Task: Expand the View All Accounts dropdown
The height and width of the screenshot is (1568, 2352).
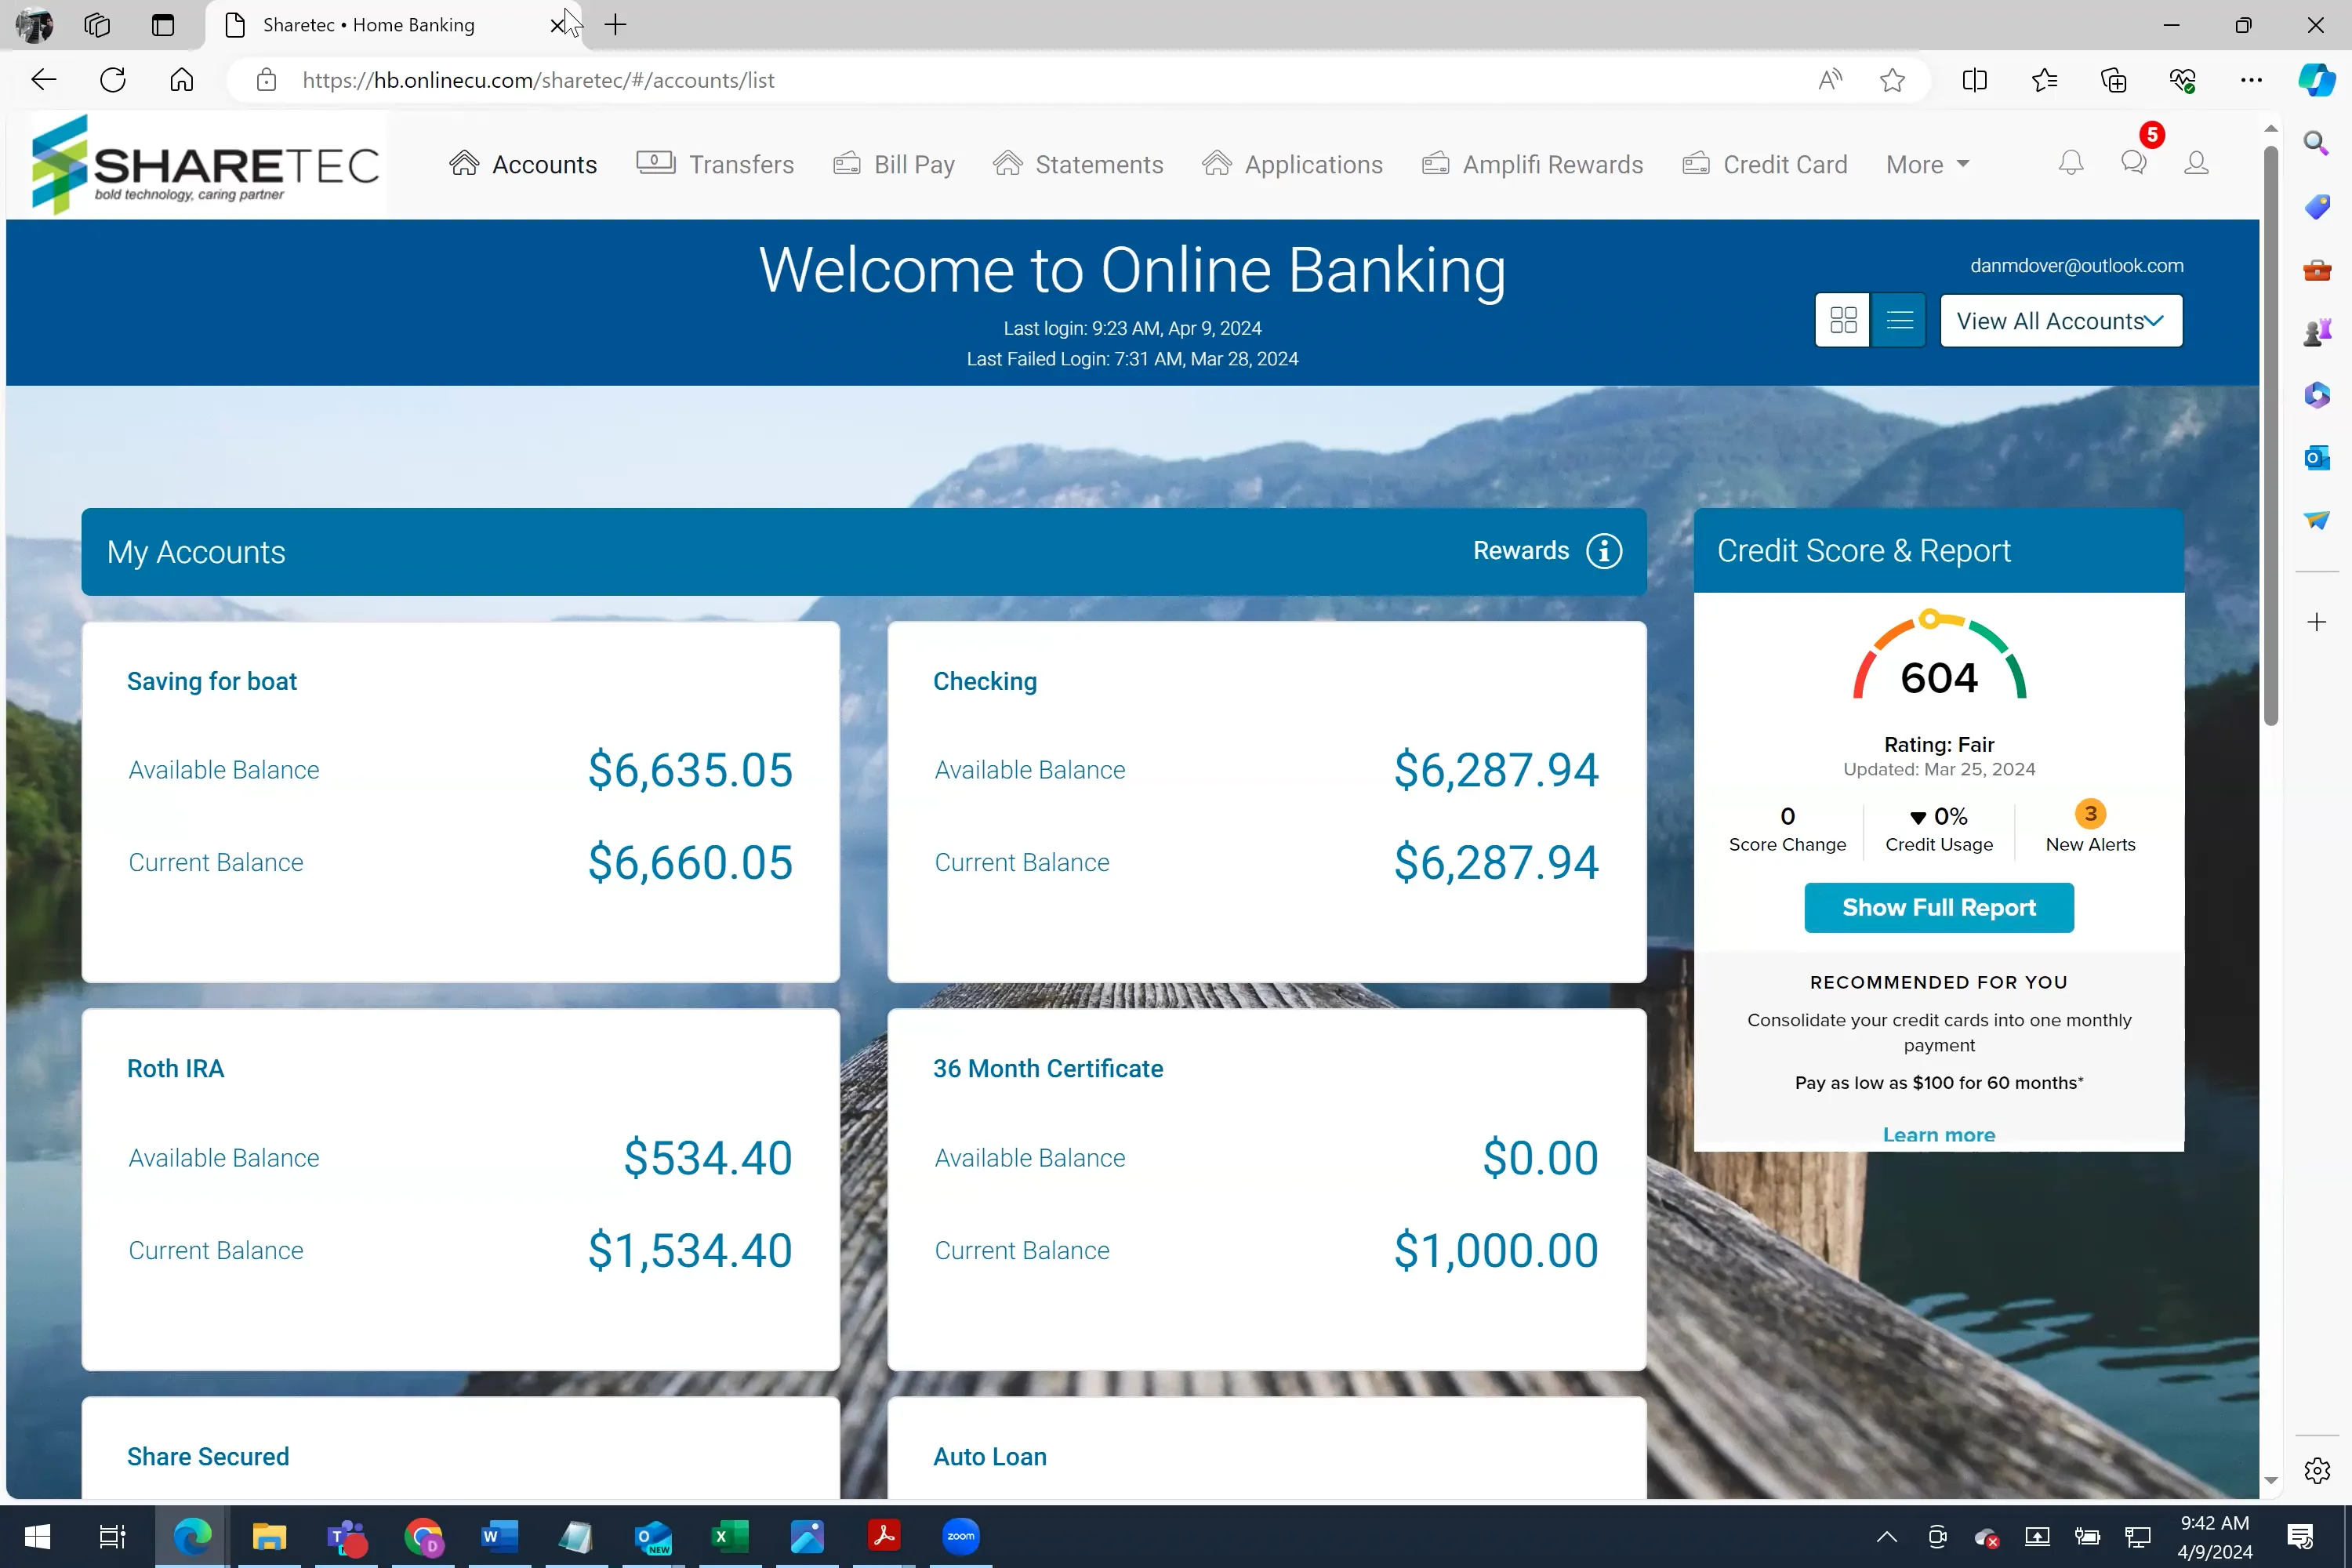Action: 2061,321
